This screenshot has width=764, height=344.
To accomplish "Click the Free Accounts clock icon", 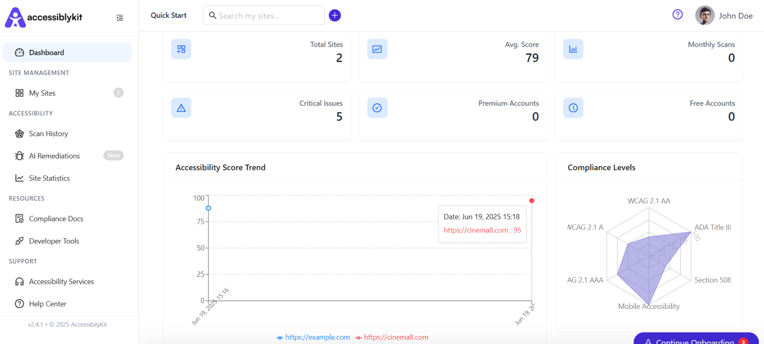I will (x=573, y=108).
